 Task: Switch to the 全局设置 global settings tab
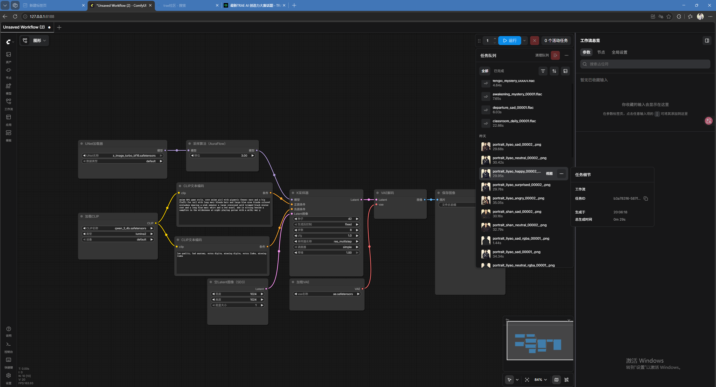coord(619,52)
